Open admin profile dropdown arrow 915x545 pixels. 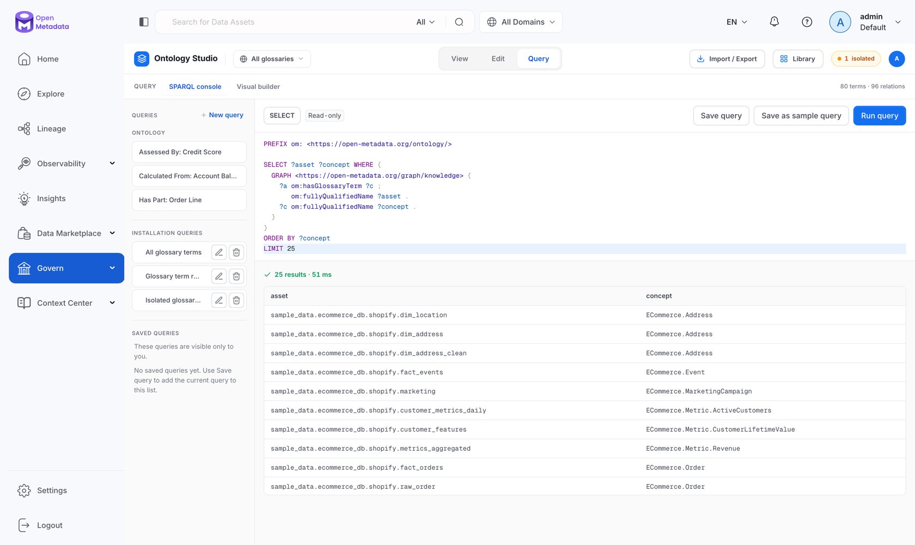point(898,22)
